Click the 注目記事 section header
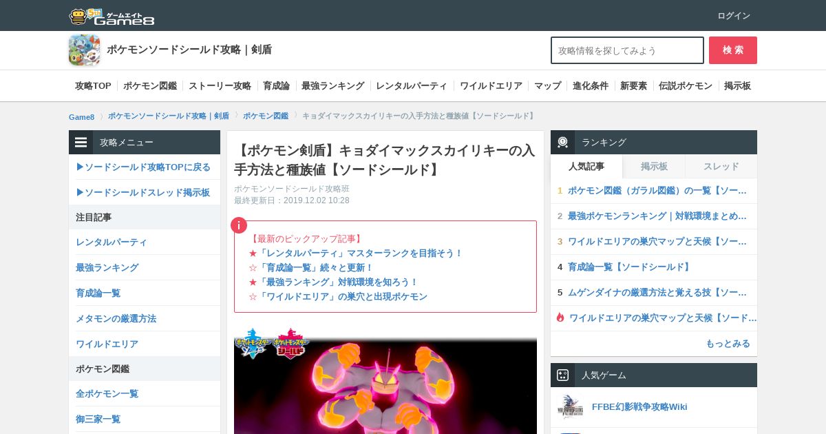The height and width of the screenshot is (434, 826). (x=145, y=217)
